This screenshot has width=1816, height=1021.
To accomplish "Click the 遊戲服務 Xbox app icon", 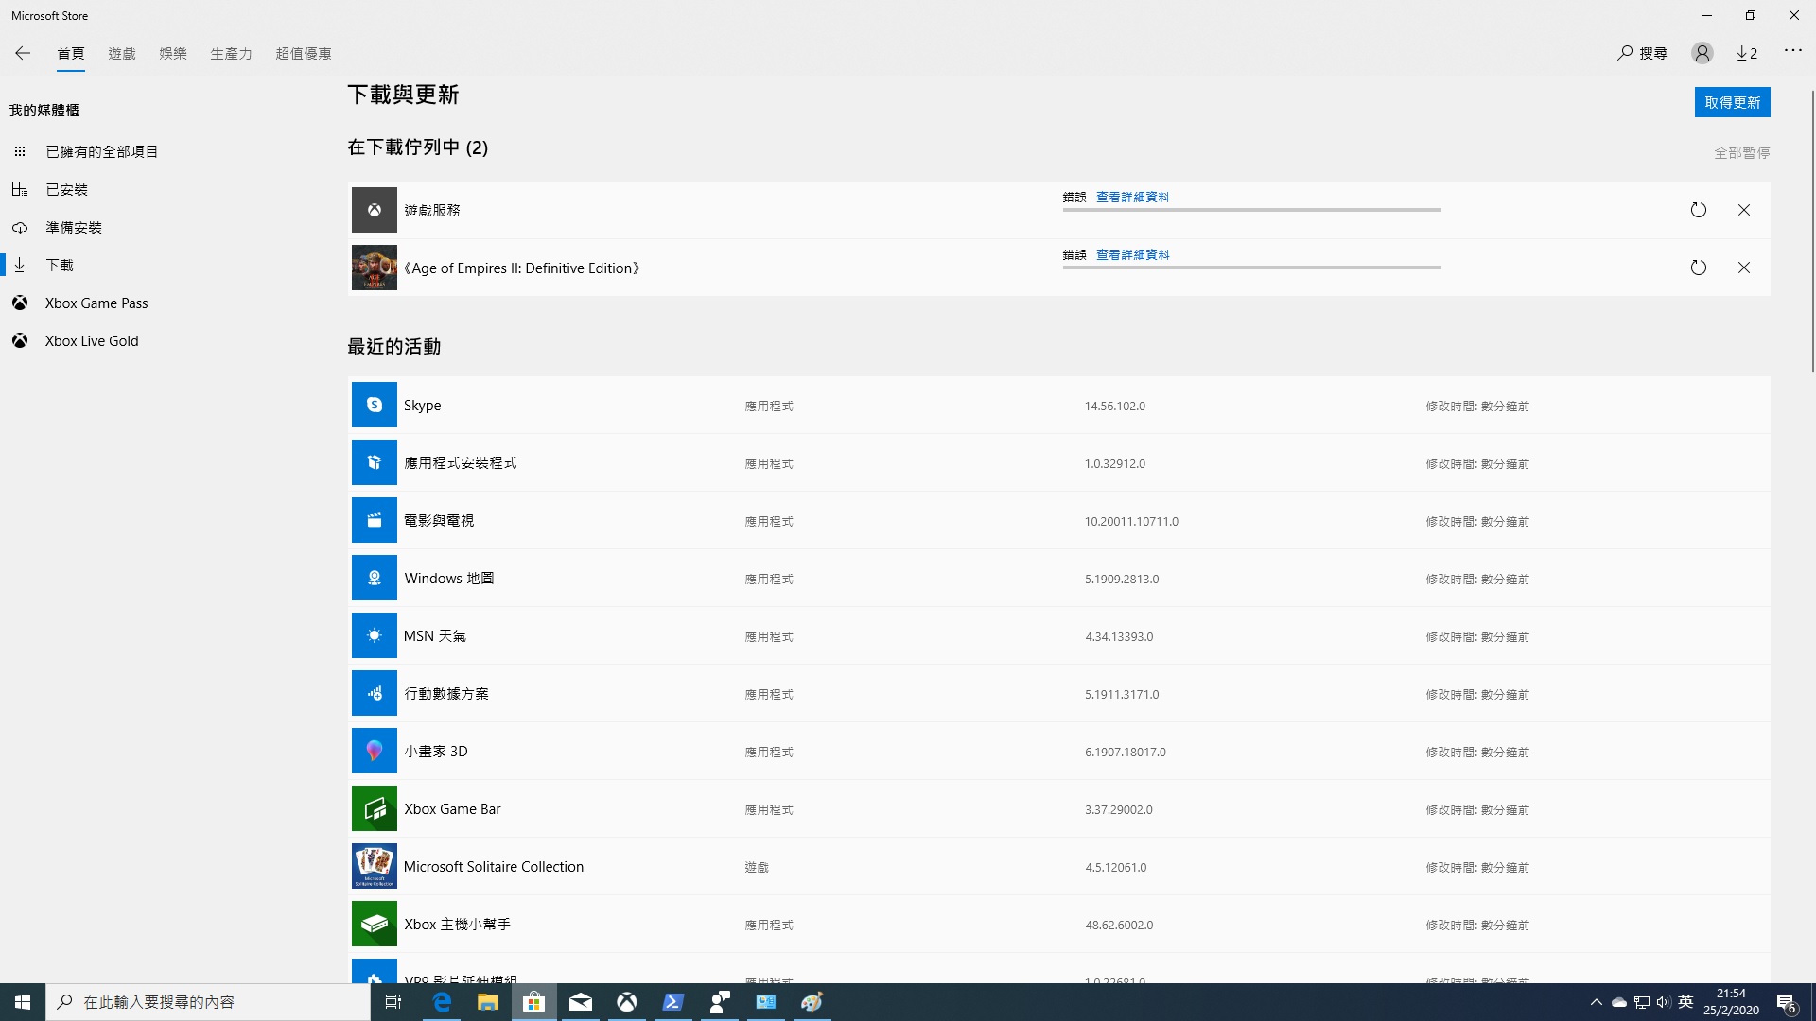I will [x=375, y=210].
